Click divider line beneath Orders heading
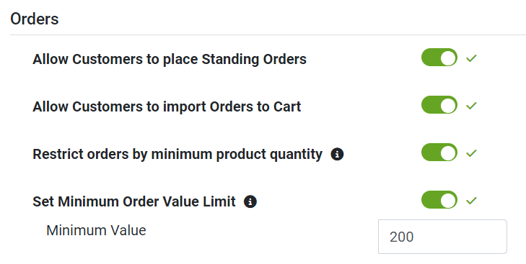Image resolution: width=526 pixels, height=264 pixels. 268,35
